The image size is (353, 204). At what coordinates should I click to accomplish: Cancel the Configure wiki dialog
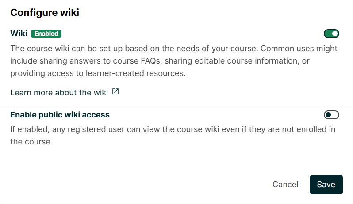click(x=285, y=185)
